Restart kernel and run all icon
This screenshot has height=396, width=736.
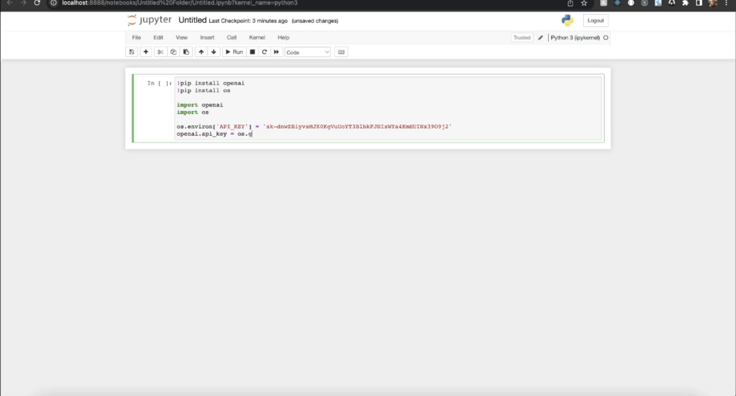click(276, 52)
